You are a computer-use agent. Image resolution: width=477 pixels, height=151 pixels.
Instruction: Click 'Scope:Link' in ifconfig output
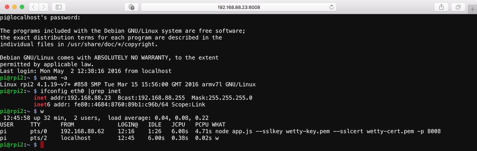click(x=189, y=105)
